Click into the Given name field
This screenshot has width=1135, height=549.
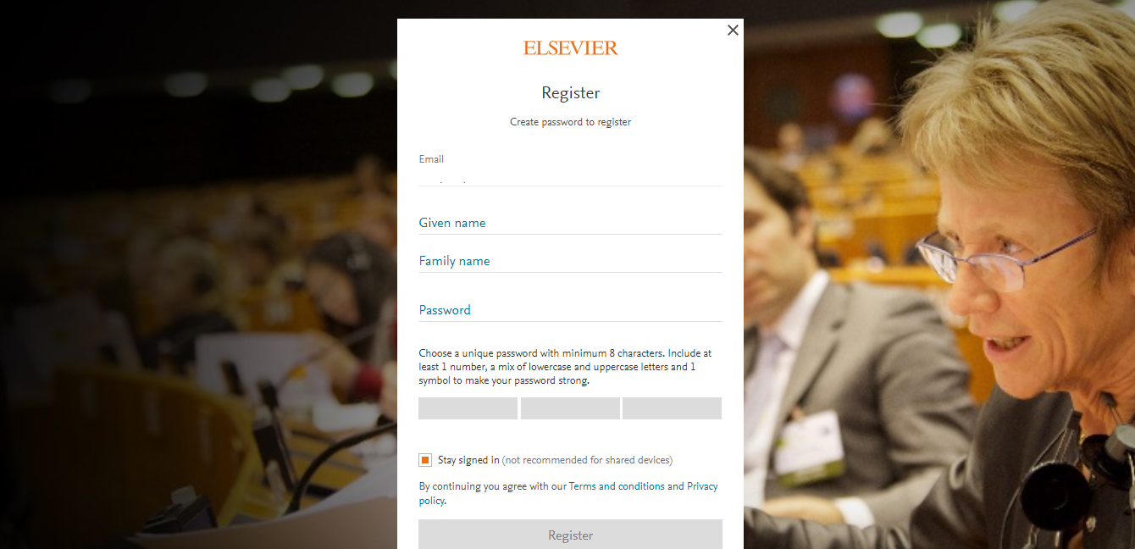[x=570, y=223]
